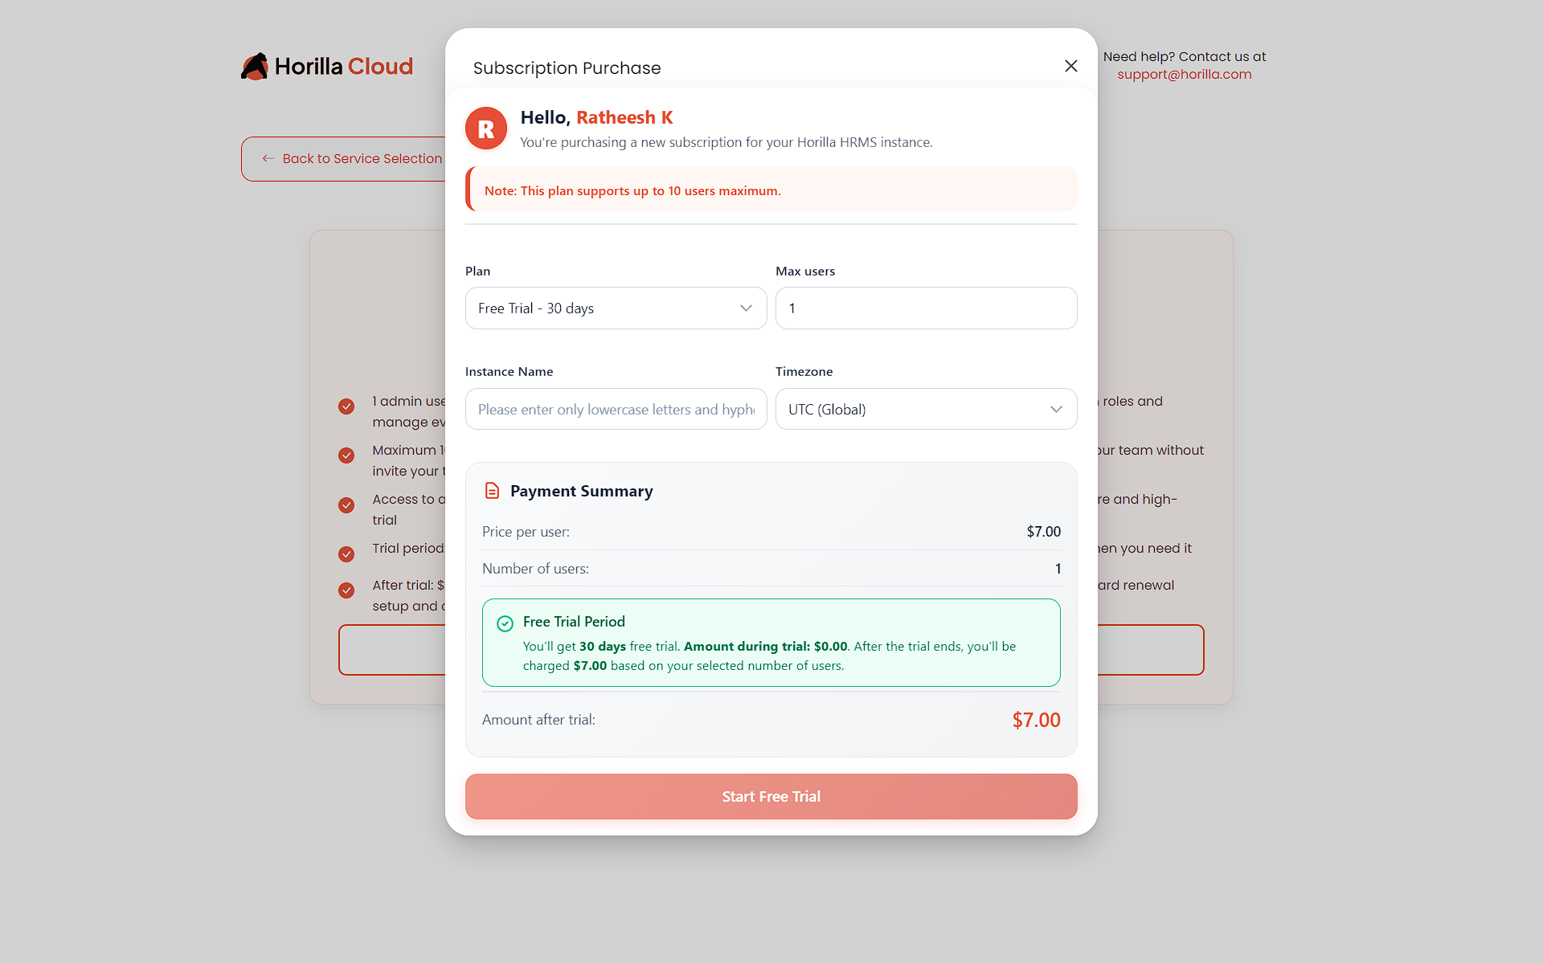Open the support@horilla.com email link
The image size is (1543, 964).
(1184, 74)
